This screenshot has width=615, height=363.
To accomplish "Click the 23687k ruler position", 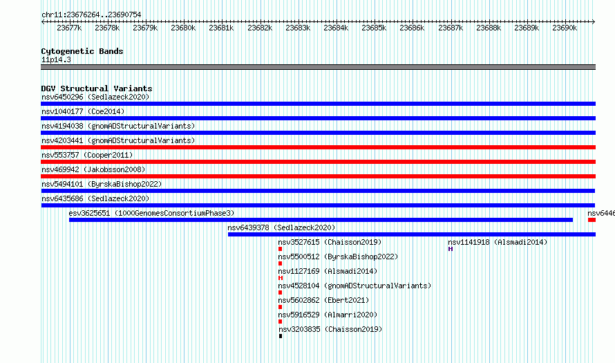I will [x=451, y=28].
